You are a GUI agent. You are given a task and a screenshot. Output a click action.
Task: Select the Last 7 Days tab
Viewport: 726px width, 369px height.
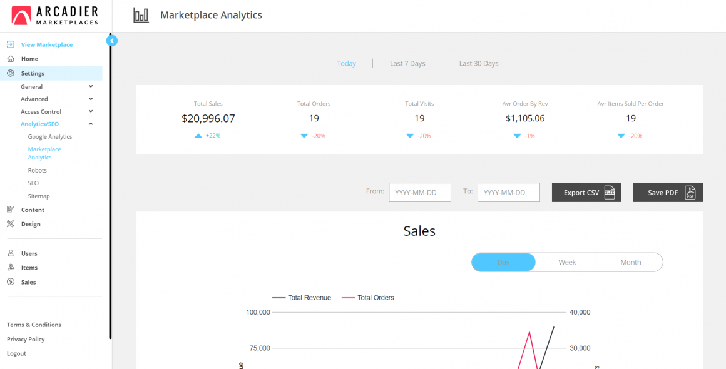[x=407, y=64]
